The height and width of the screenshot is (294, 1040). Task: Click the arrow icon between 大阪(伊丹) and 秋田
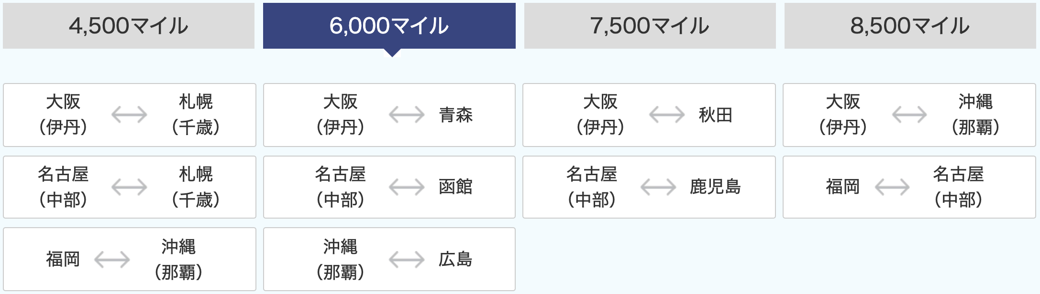tap(667, 115)
